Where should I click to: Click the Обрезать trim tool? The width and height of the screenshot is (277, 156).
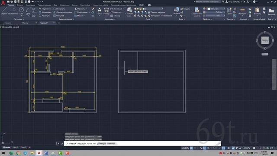tap(80, 9)
